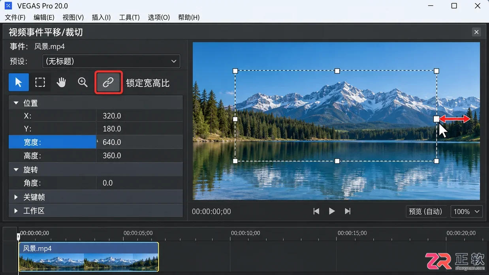Jump to next frame in preview
489x275 pixels.
tap(348, 211)
